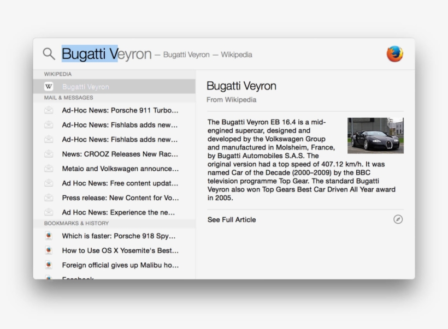Click the Bookmarks & History section header

76,223
